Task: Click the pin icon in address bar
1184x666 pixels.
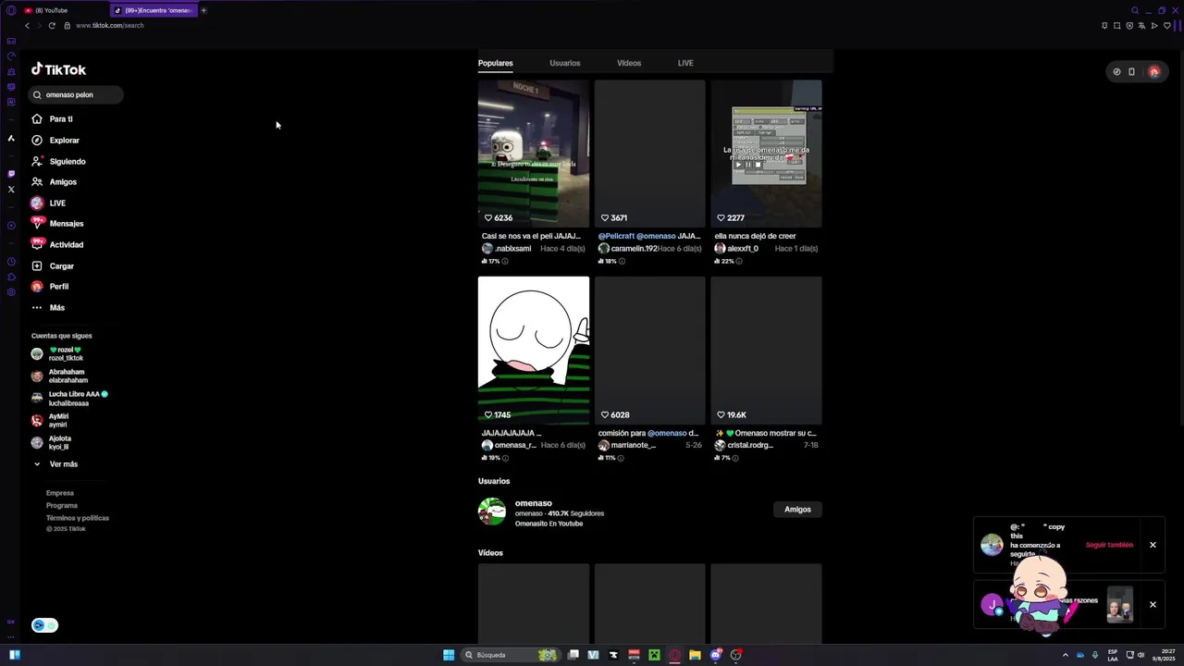Action: pos(1104,25)
